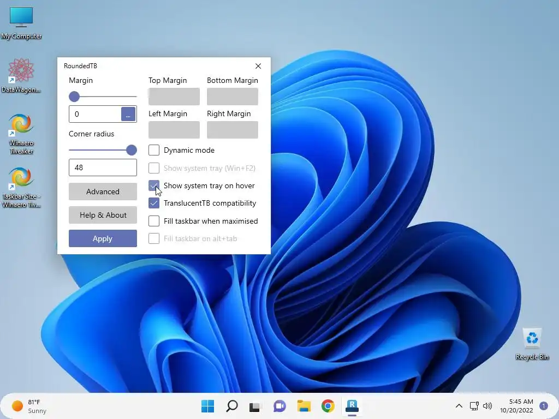
Task: Select the Taskbar Size - Winaero Tweaker shortcut
Action: click(x=21, y=188)
